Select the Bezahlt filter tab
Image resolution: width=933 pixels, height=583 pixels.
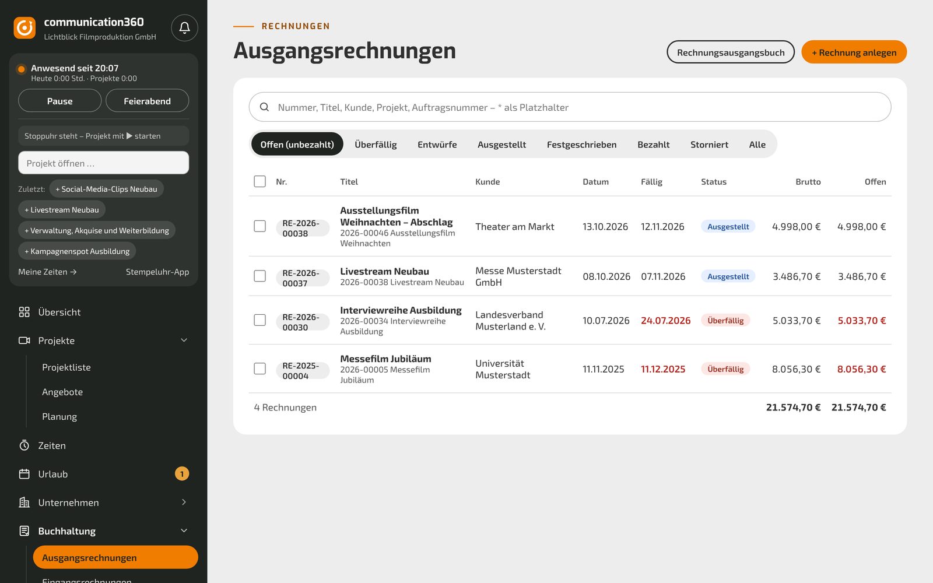[x=653, y=145]
